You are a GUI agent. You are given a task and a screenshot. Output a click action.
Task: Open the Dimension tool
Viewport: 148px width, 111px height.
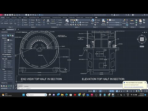click(53, 22)
